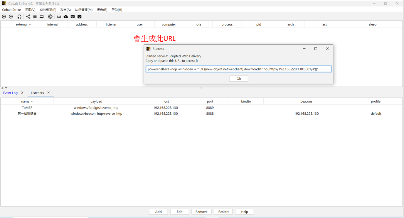404x218 pixels.
Task: Show targets via the laptop icon
Action: [42, 17]
